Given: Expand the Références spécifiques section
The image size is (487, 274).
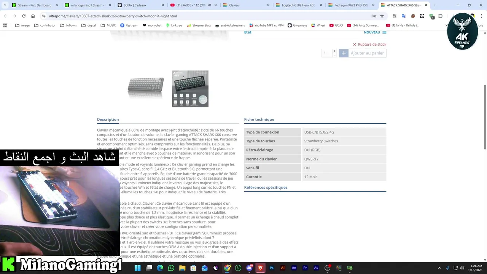Looking at the screenshot, I should coord(266,187).
